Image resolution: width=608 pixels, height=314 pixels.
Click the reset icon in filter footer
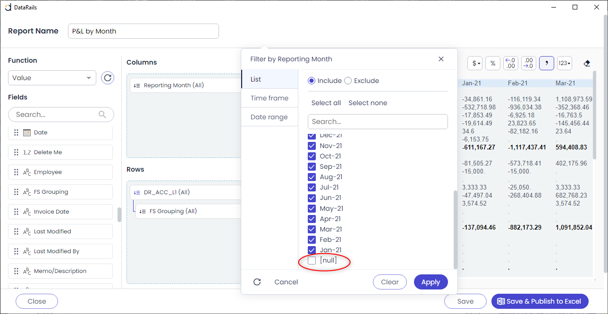coord(257,282)
